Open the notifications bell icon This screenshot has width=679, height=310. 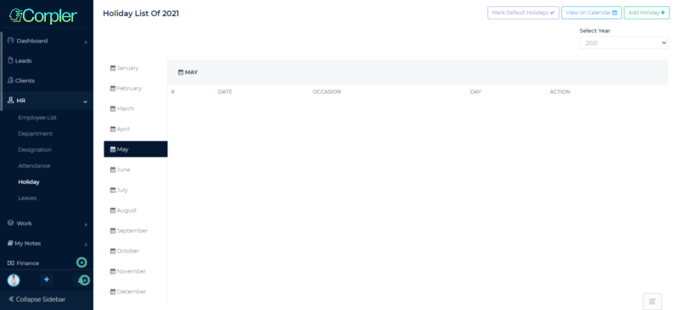(81, 280)
